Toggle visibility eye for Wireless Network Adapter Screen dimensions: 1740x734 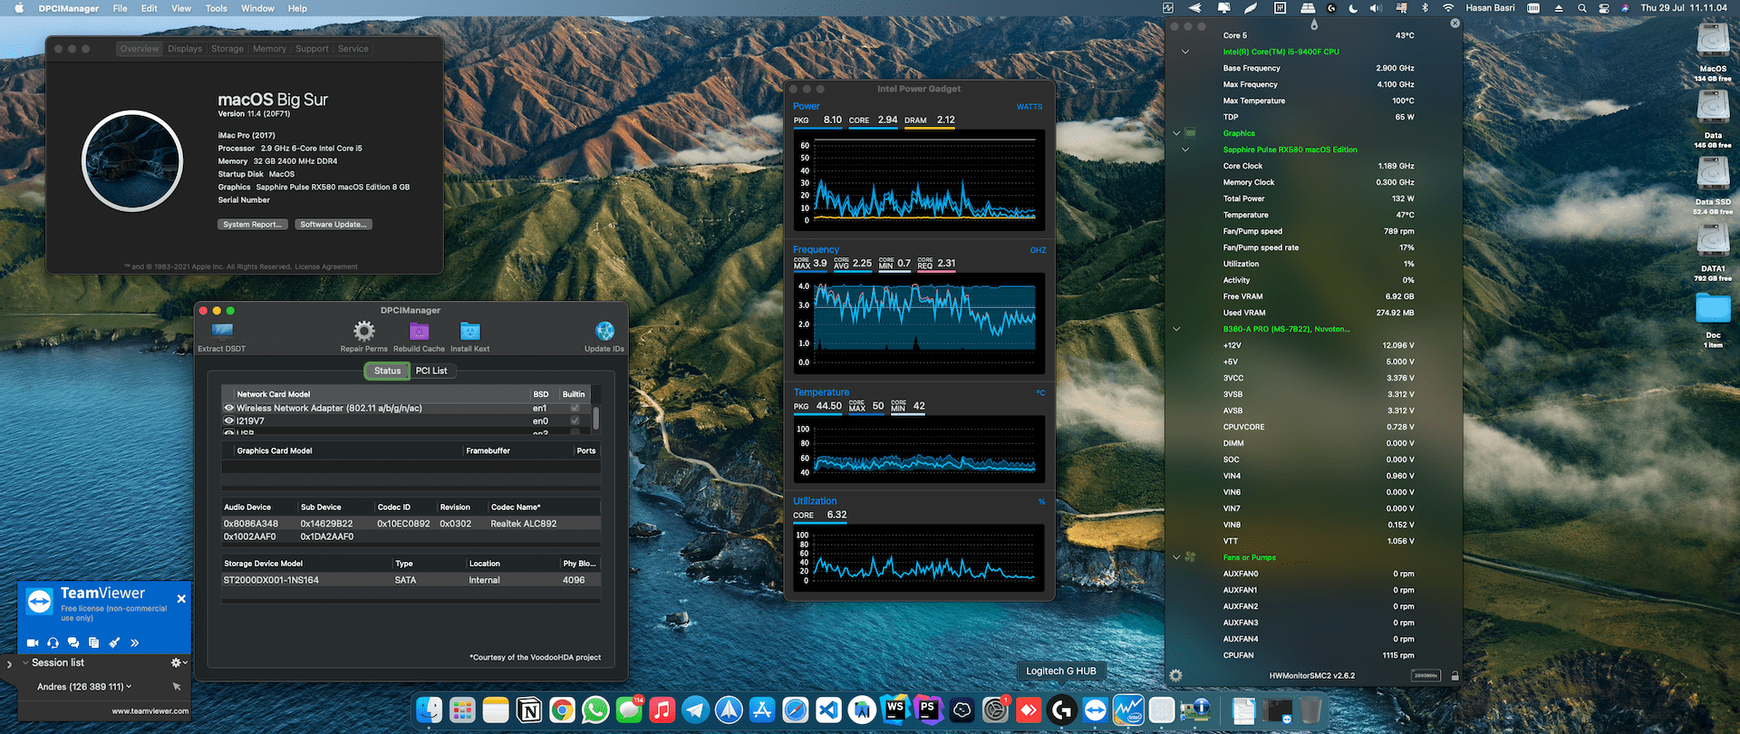coord(229,408)
